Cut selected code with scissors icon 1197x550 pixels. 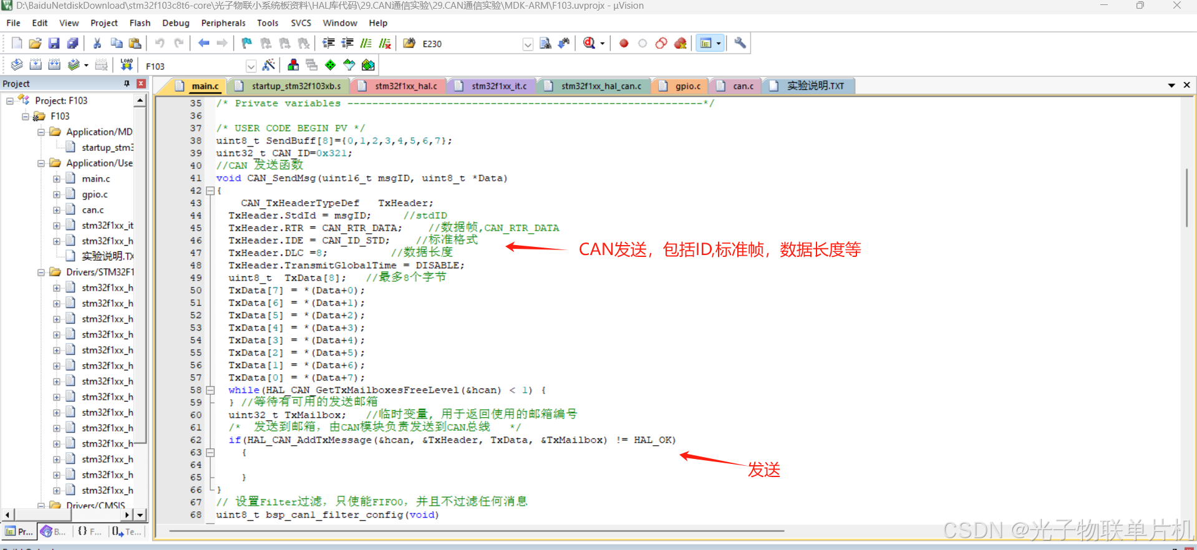coord(97,43)
